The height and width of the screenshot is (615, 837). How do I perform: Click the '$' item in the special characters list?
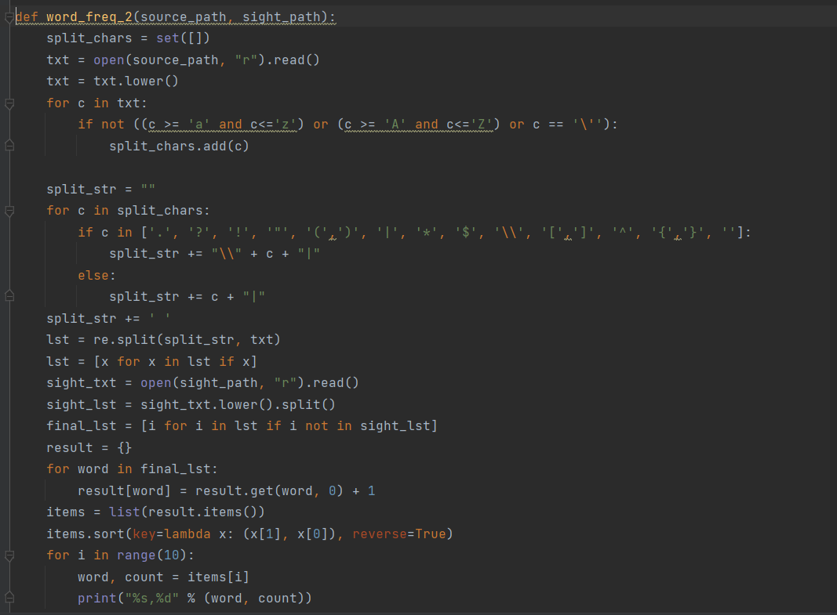point(468,233)
